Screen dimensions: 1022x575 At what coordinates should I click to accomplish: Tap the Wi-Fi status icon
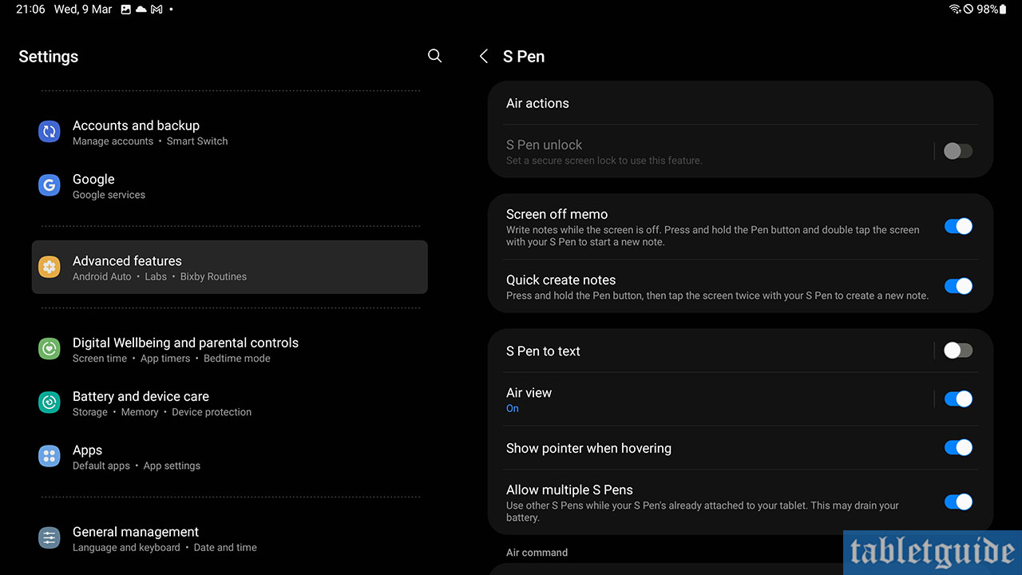(x=955, y=10)
